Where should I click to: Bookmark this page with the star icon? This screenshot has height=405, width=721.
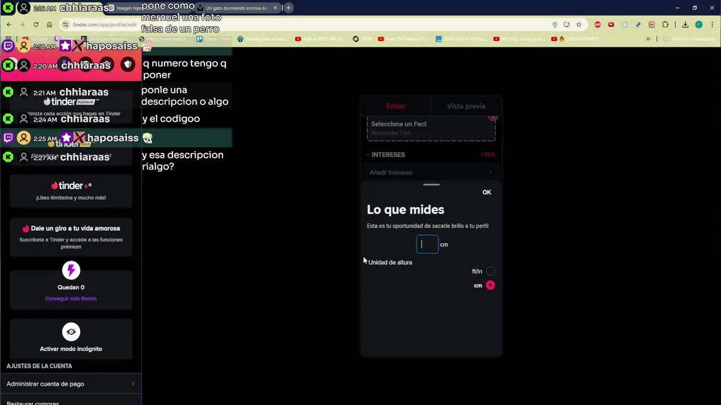pos(578,25)
